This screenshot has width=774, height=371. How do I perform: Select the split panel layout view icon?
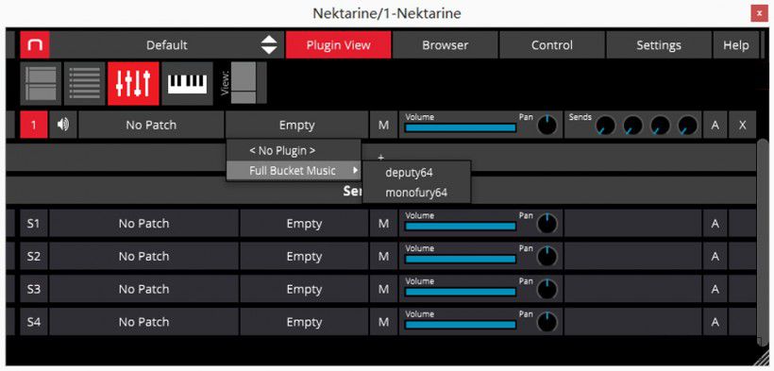tap(41, 83)
